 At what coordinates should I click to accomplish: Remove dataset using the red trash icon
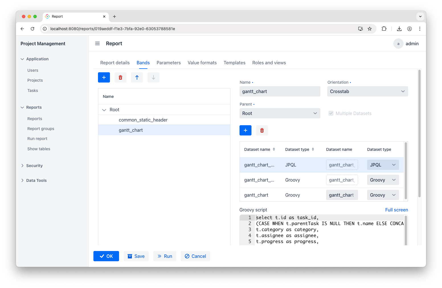[262, 130]
